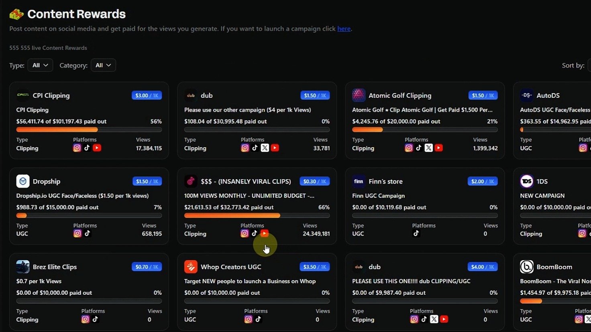The height and width of the screenshot is (332, 591).
Task: Click the BoomBoom logo icon
Action: point(526,267)
